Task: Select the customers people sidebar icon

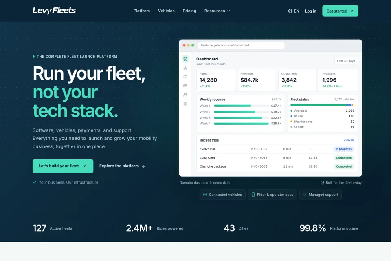Action: coord(185,95)
